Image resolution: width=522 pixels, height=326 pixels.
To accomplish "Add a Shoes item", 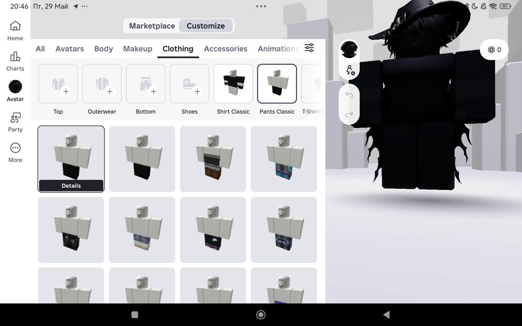I will pyautogui.click(x=189, y=83).
